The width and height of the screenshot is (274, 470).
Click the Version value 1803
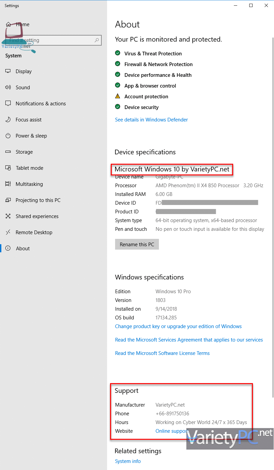coord(161,300)
